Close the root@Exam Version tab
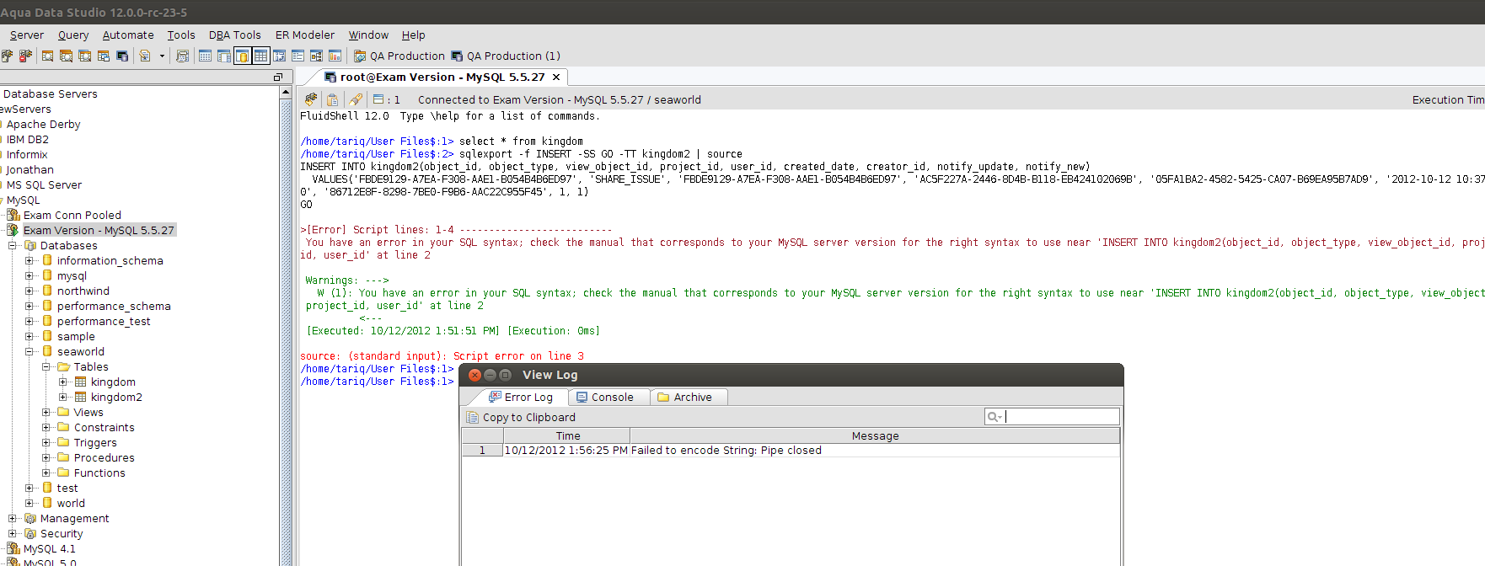1485x566 pixels. tap(556, 77)
